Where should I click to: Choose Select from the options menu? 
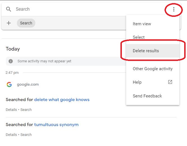coord(139,37)
